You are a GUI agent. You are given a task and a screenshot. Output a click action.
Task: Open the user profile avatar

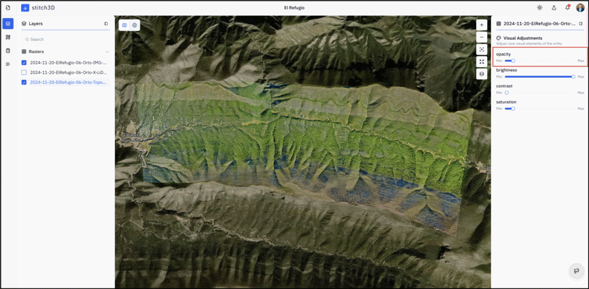[580, 7]
